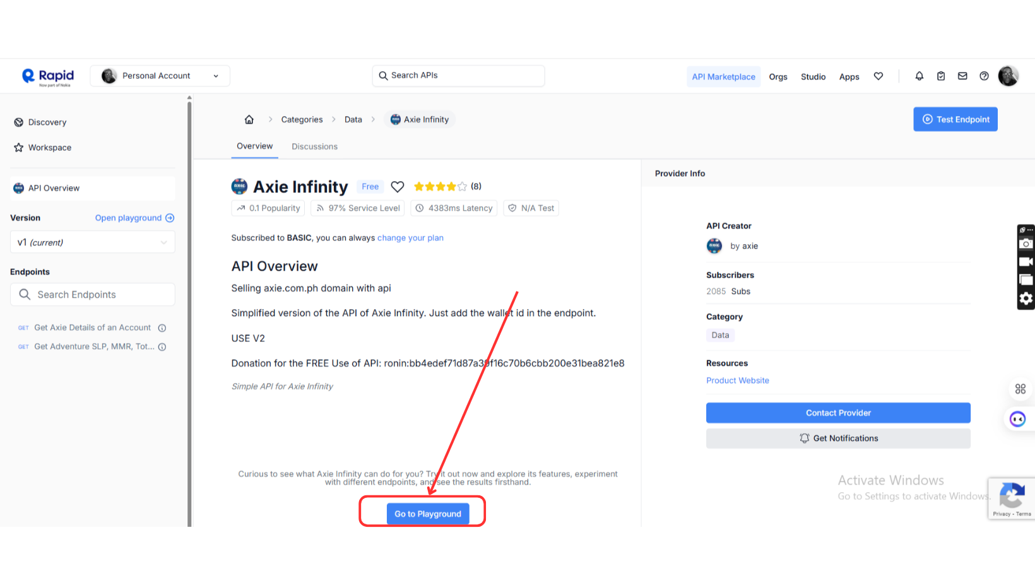Viewport: 1035px width, 583px height.
Task: Click the '(8)' ratings count
Action: coord(476,187)
